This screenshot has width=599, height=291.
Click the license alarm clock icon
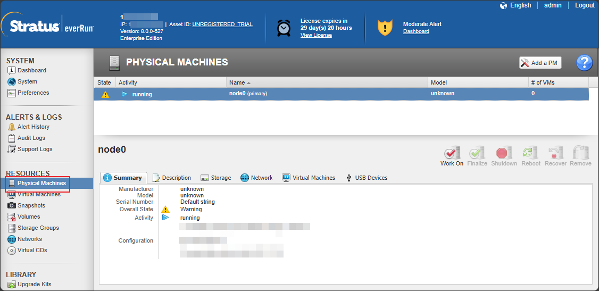(284, 28)
